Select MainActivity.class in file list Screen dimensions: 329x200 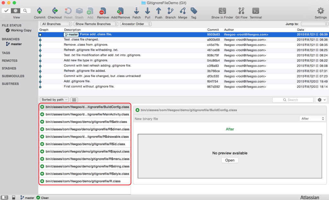coord(85,114)
